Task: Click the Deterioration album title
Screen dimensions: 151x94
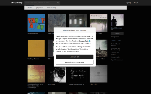Action: [33, 34]
